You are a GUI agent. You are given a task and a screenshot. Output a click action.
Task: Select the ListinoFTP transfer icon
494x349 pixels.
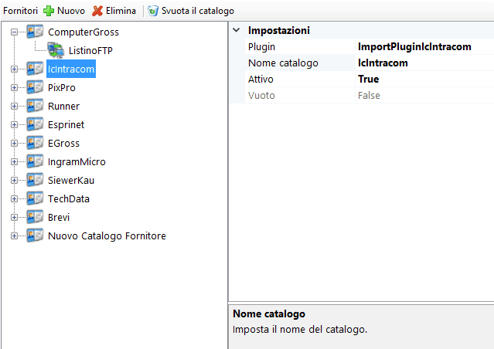[56, 50]
